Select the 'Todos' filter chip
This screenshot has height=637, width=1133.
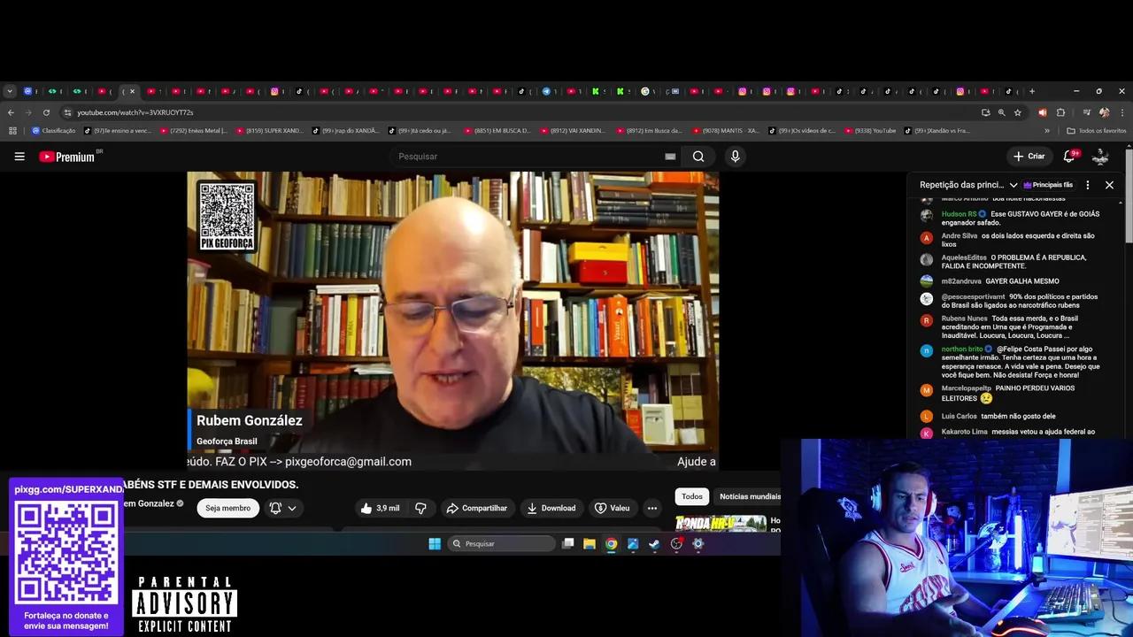(x=692, y=496)
